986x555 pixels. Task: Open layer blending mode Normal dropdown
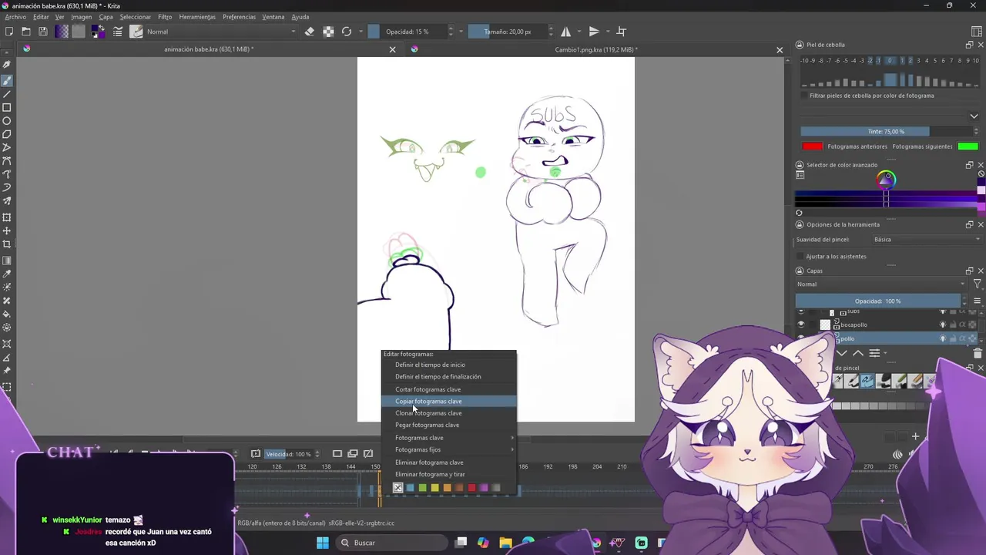(880, 284)
